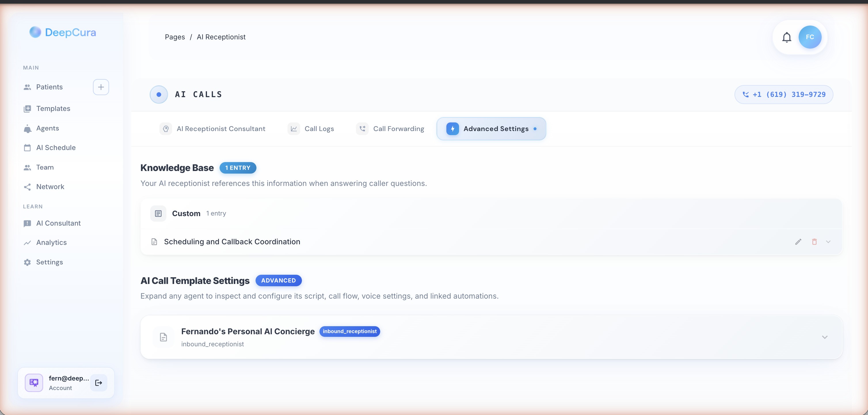Click the 1 ENTRY badge
Screen dimensions: 868x415
[x=238, y=168]
